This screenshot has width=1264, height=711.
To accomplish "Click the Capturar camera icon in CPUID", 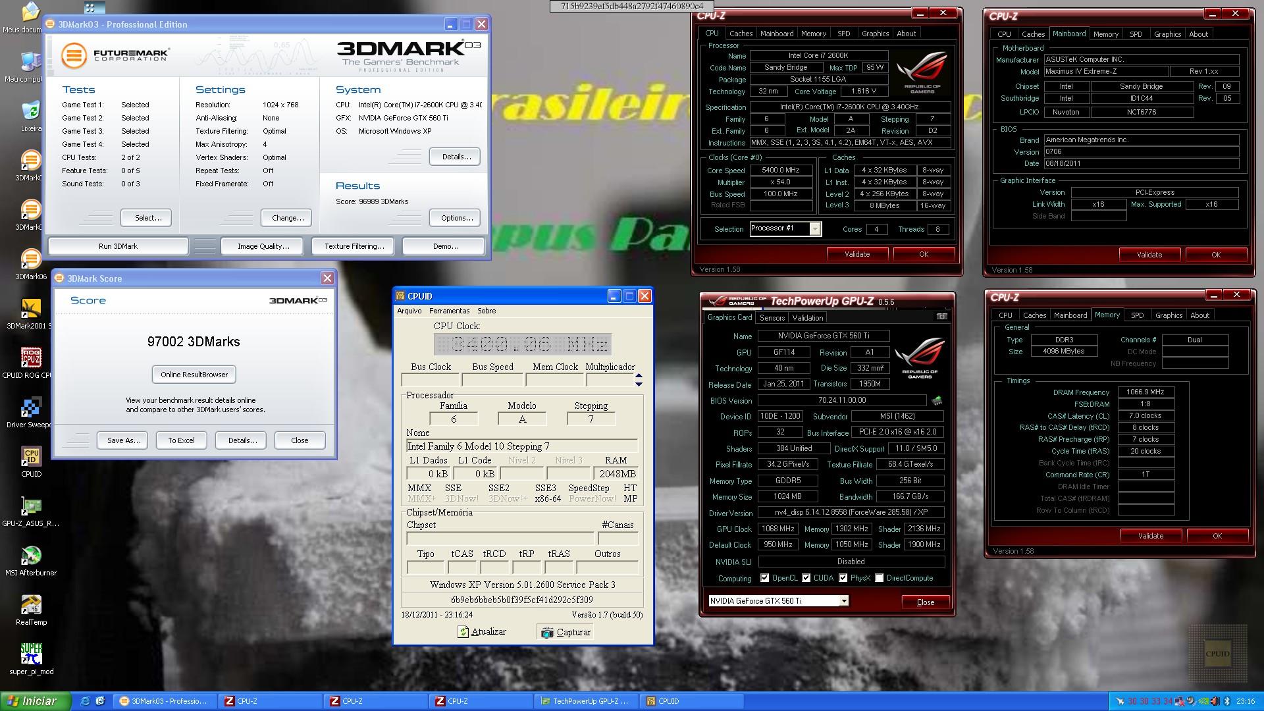I will pyautogui.click(x=547, y=633).
